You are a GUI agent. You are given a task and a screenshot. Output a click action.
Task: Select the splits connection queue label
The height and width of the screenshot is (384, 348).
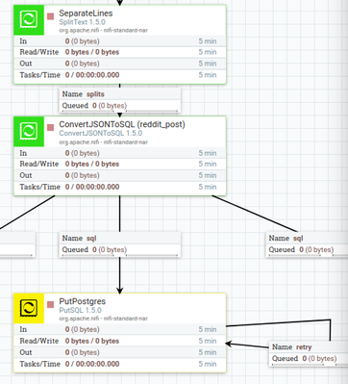click(x=120, y=100)
